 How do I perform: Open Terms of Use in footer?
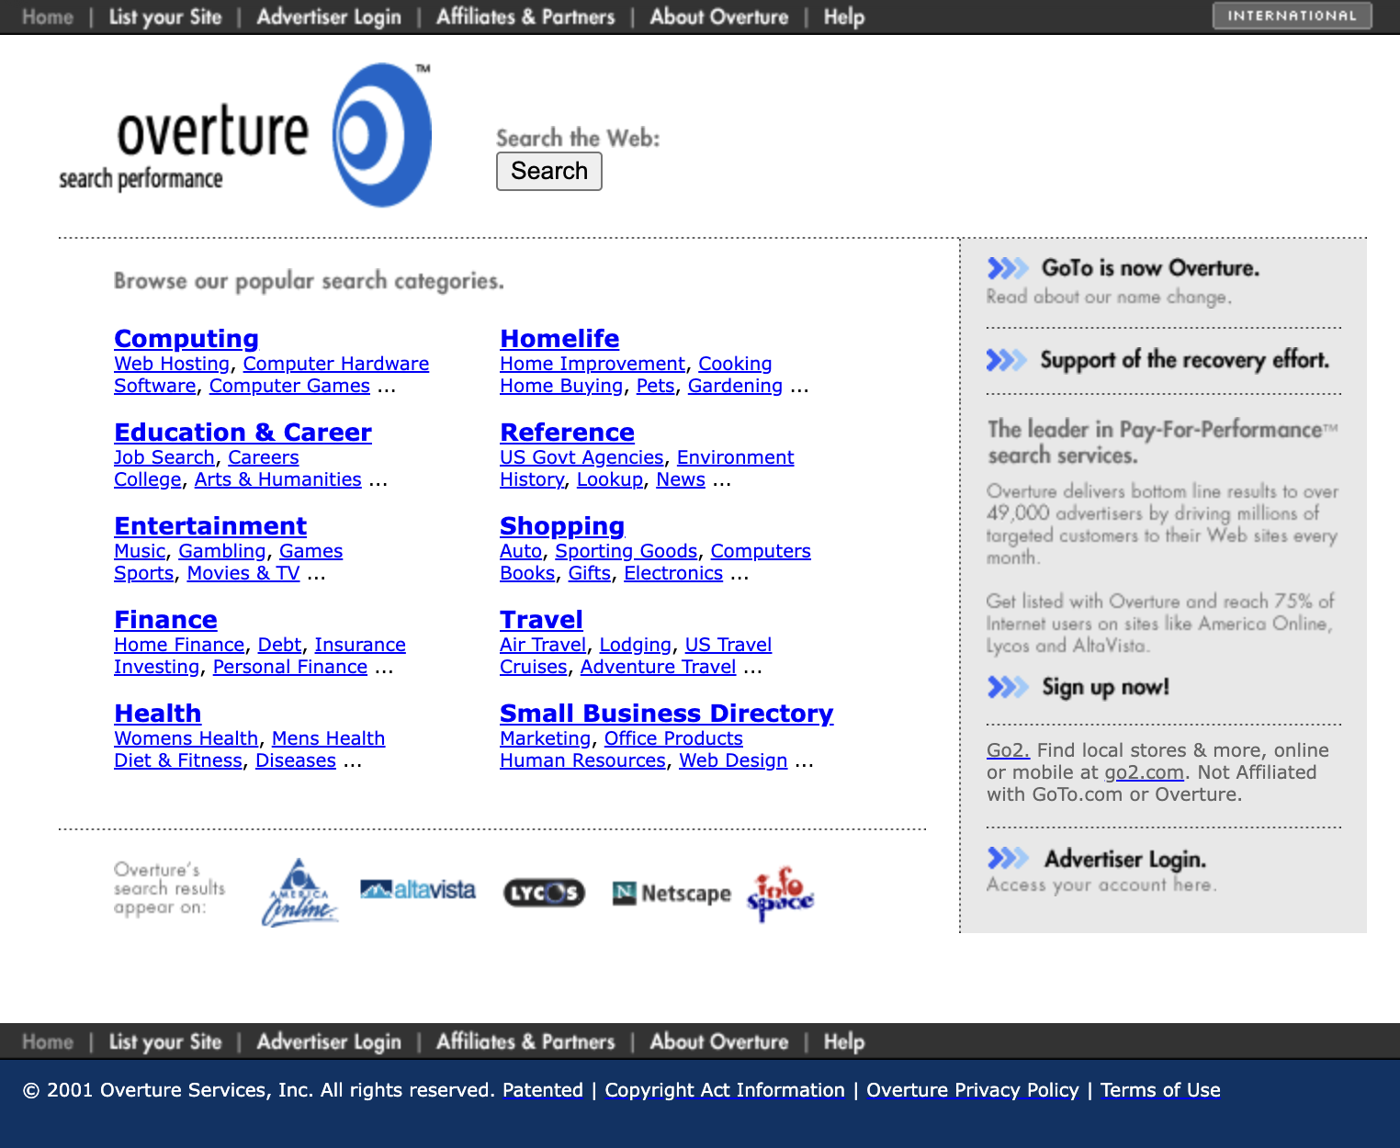(x=1160, y=1090)
